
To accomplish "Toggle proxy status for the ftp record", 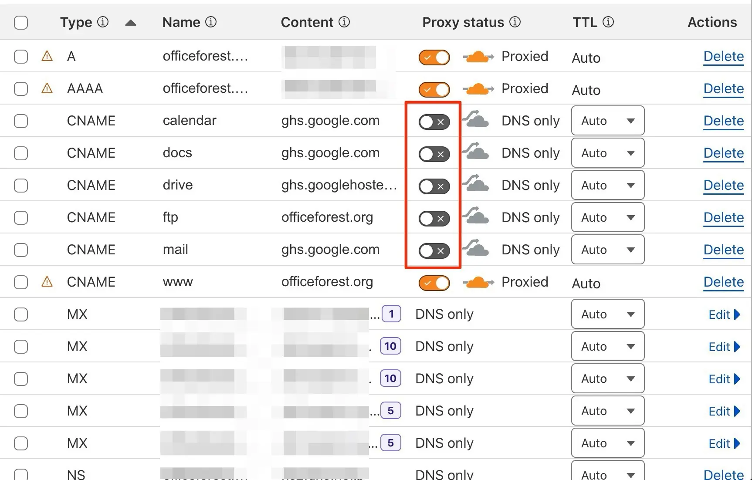I will (434, 219).
